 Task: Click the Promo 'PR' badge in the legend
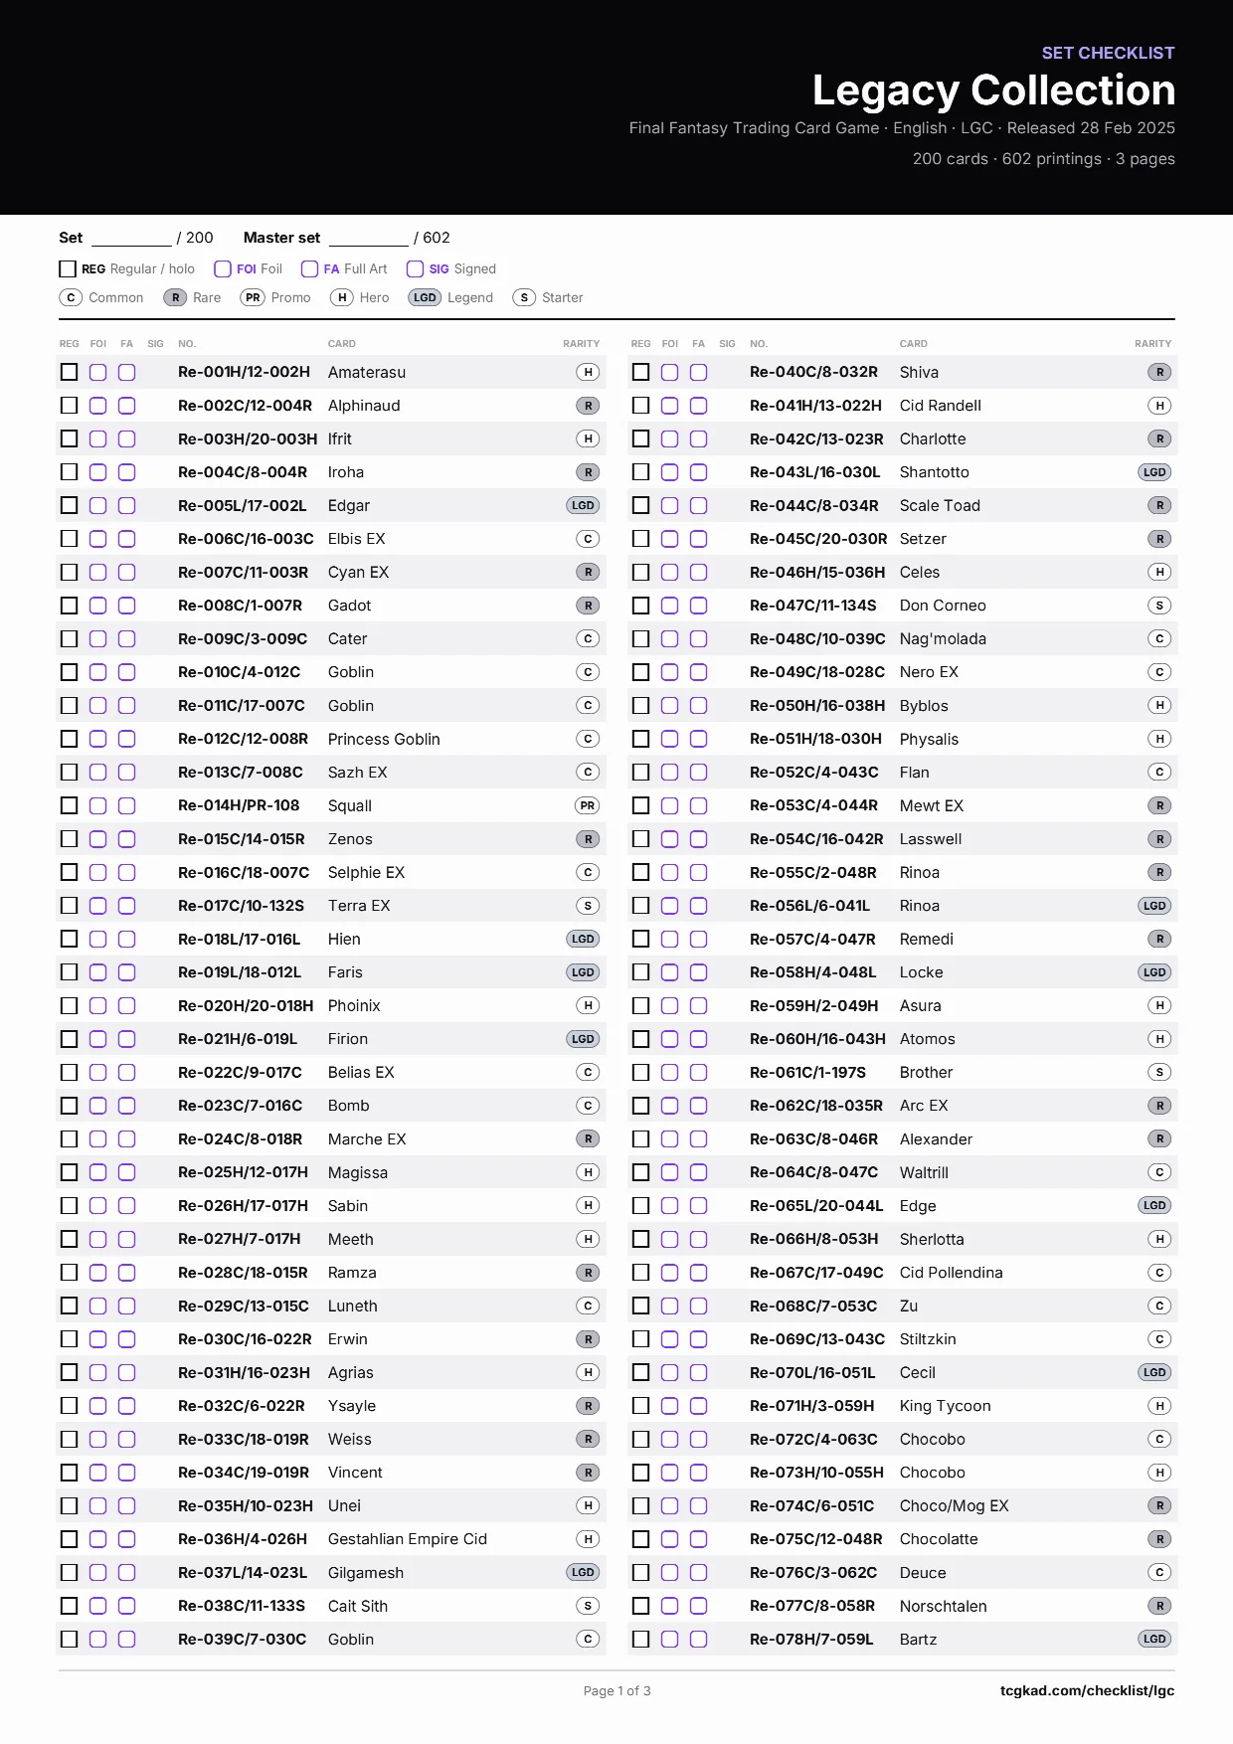[x=253, y=297]
